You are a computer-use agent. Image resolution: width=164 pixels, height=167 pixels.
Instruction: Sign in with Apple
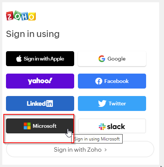40,59
